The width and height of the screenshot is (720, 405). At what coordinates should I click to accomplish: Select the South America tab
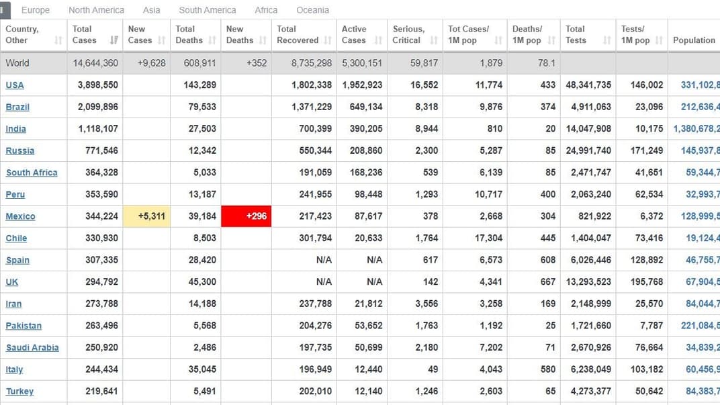(x=207, y=10)
